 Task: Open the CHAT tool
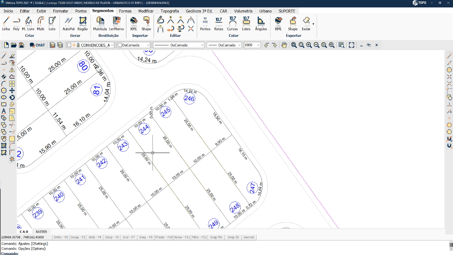[x=37, y=45]
